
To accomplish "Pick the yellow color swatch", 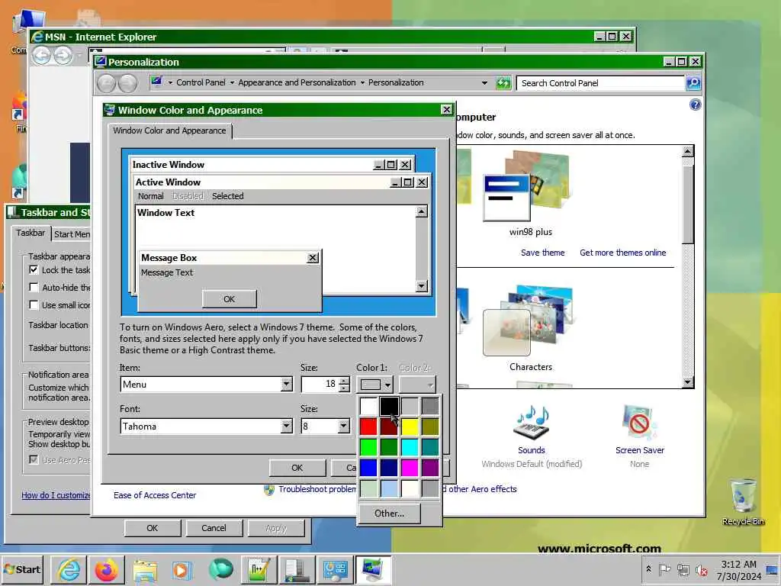I will pos(410,427).
